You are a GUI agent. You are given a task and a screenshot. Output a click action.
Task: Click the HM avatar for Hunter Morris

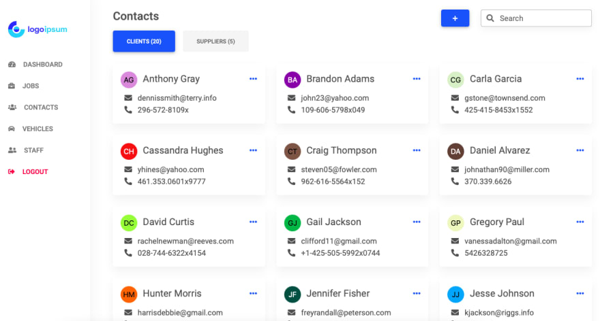click(129, 294)
